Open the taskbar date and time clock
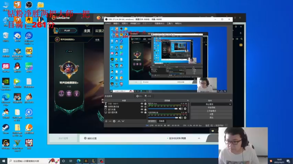This screenshot has width=293, height=164. pos(279,161)
